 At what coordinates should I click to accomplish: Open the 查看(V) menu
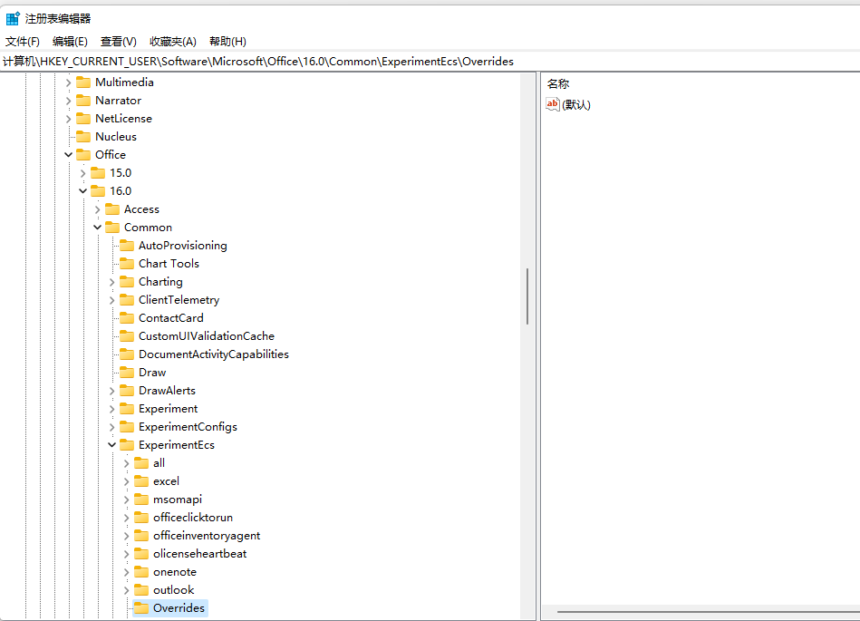(119, 41)
